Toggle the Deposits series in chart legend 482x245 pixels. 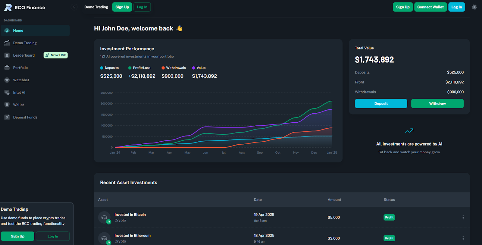[x=109, y=68]
